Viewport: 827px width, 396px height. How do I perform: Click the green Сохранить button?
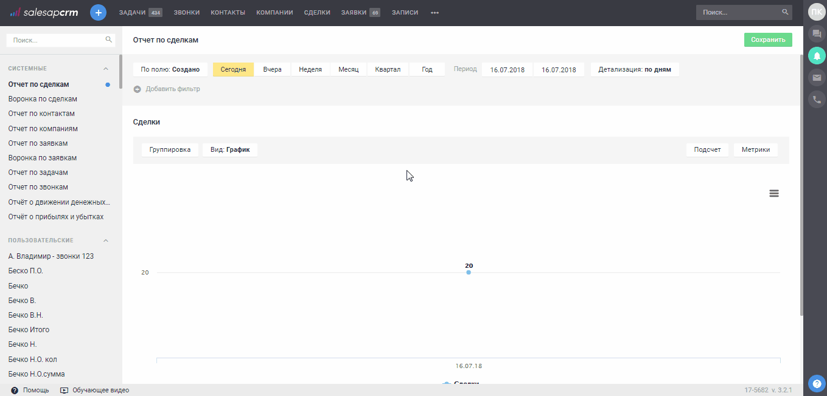[768, 40]
